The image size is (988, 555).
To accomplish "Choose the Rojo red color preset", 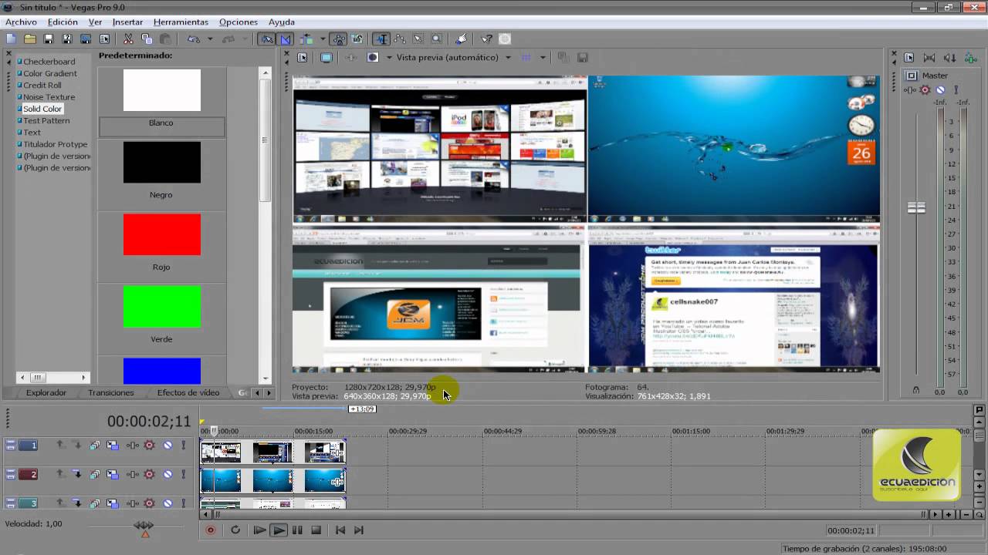I will point(162,234).
